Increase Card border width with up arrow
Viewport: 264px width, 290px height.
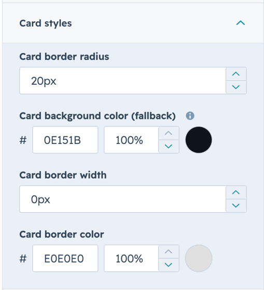point(236,192)
